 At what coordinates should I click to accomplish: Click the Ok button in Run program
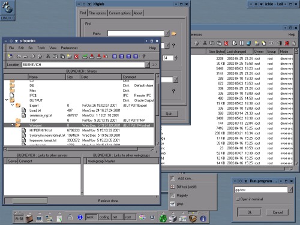point(249,212)
